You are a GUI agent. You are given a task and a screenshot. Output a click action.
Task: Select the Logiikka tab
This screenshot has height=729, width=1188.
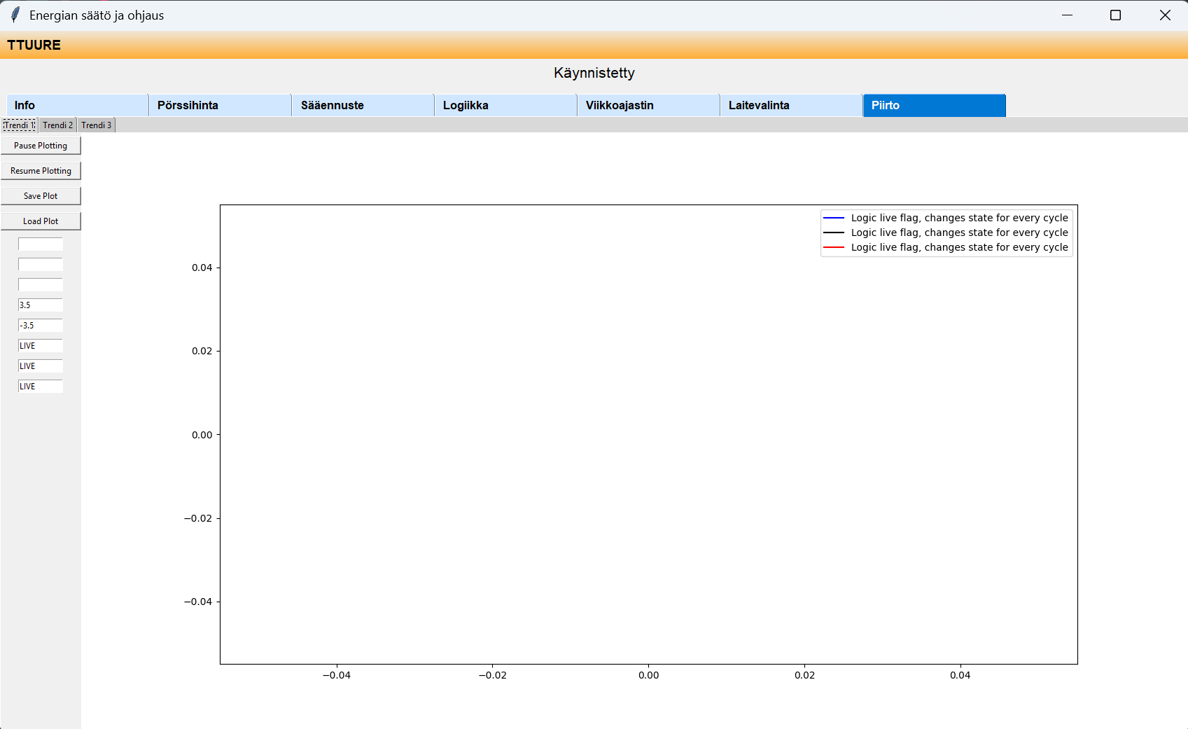click(x=505, y=105)
